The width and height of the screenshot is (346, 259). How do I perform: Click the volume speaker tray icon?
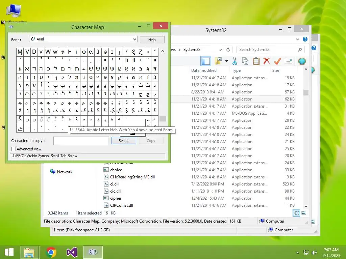point(314,252)
